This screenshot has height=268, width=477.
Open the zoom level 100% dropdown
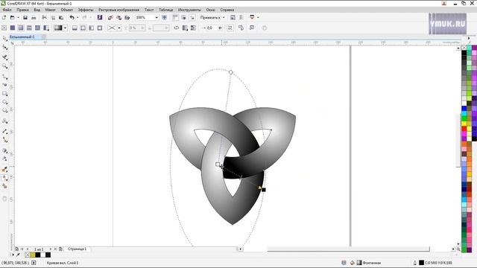(157, 18)
